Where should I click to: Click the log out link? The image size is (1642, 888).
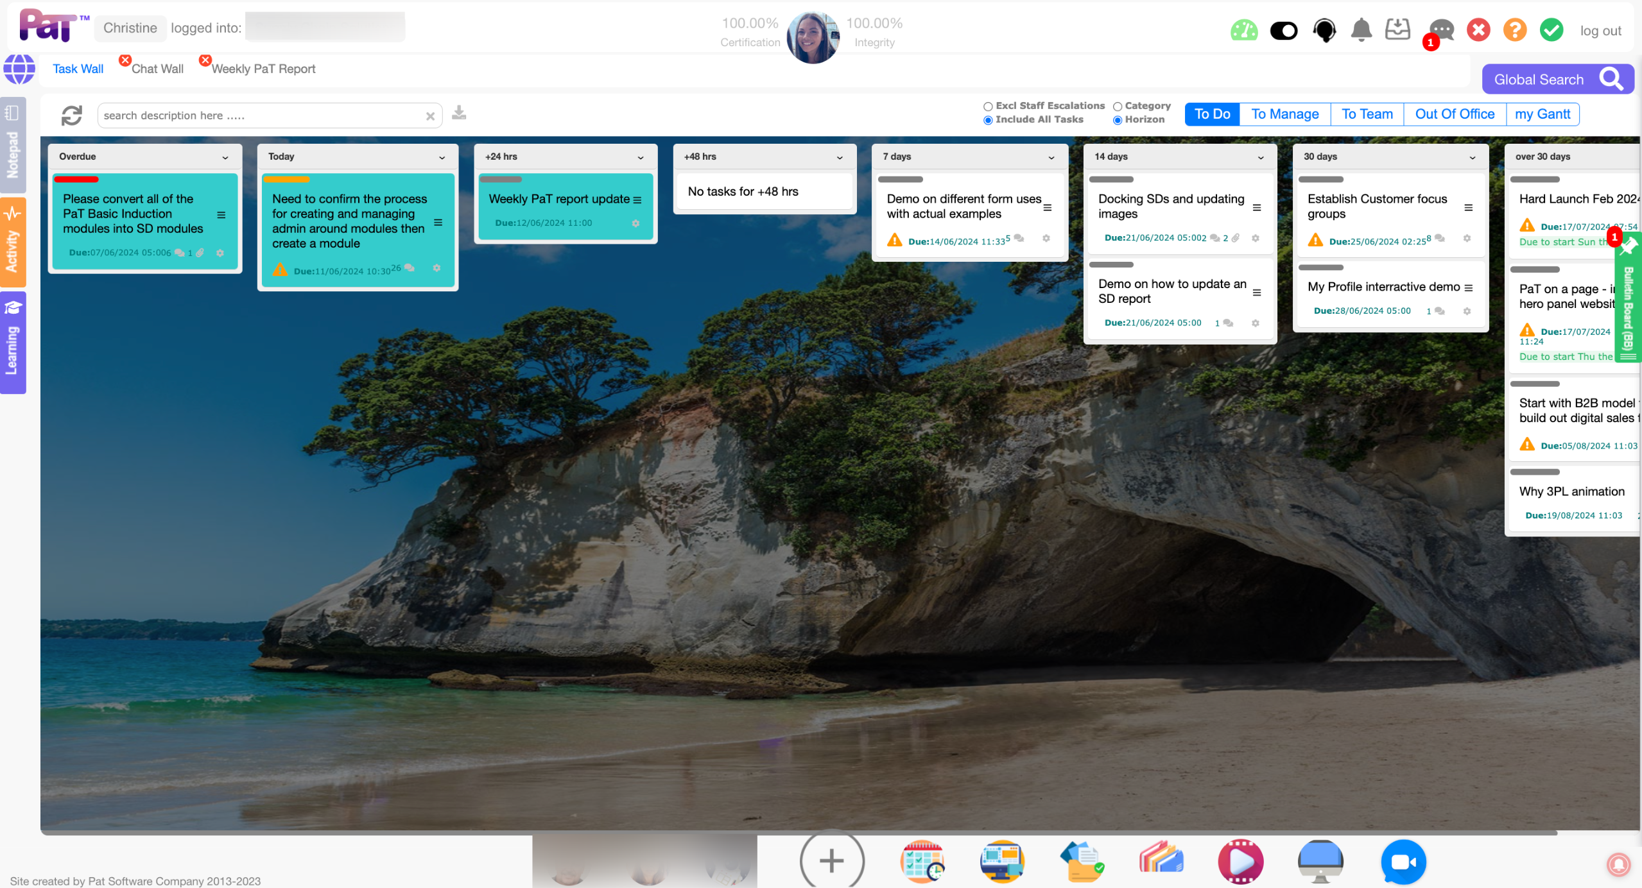coord(1600,31)
